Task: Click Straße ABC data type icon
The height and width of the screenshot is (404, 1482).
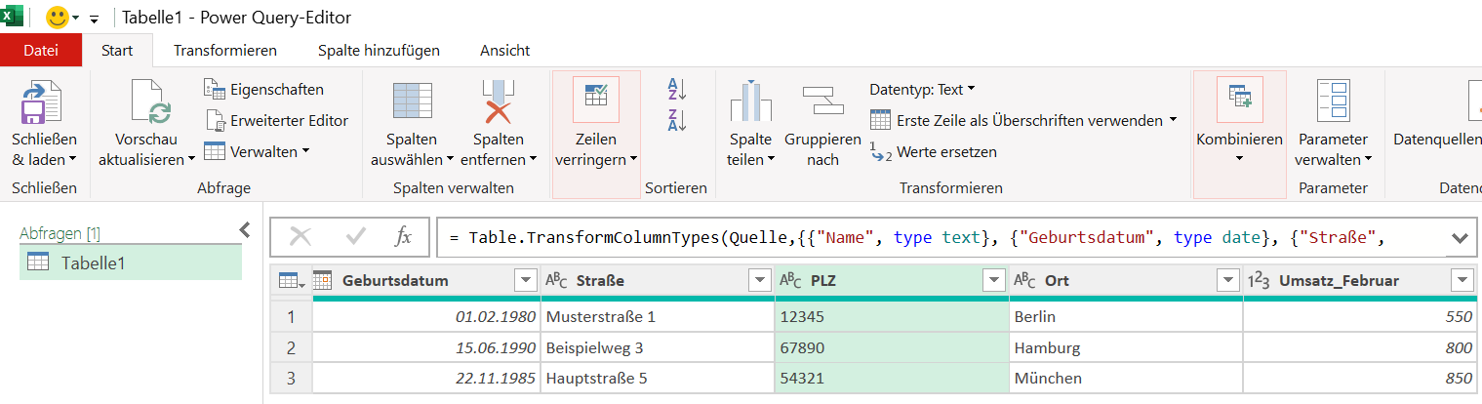Action: point(556,281)
